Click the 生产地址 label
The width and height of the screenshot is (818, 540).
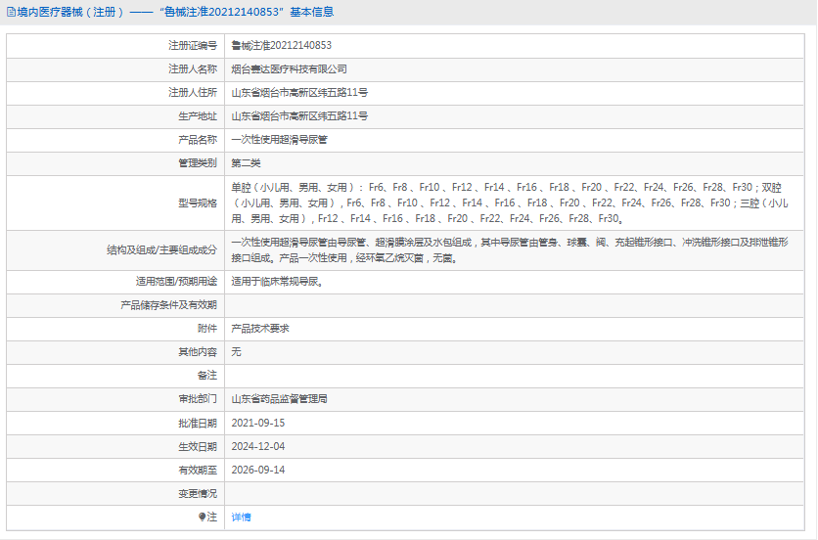pos(198,115)
